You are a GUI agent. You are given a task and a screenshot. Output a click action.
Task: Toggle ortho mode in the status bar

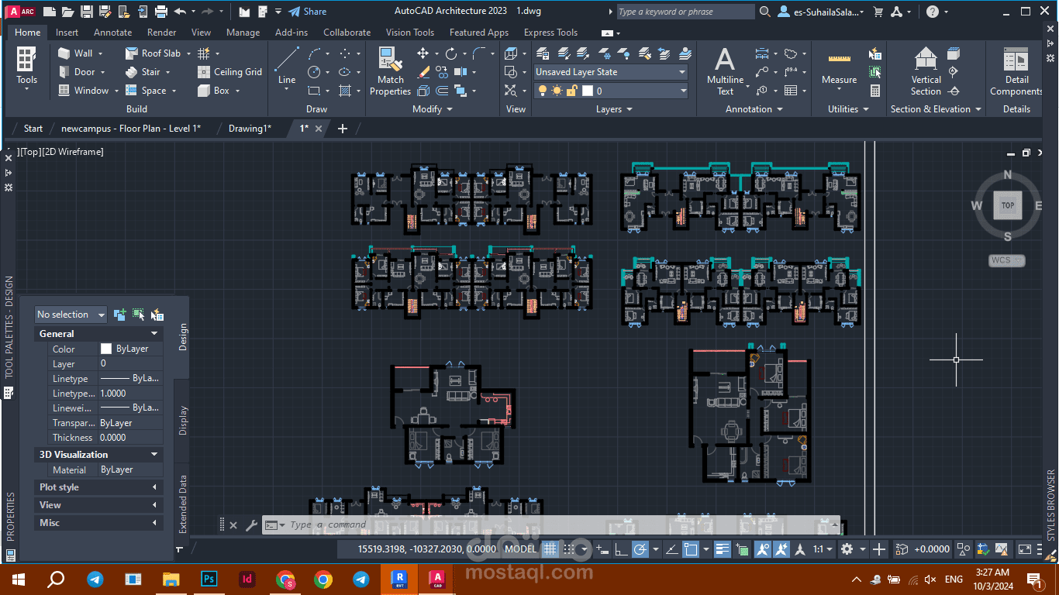(x=621, y=549)
